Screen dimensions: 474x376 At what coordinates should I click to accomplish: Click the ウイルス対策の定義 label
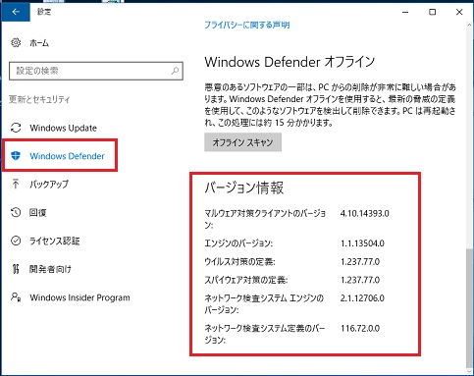(x=239, y=262)
